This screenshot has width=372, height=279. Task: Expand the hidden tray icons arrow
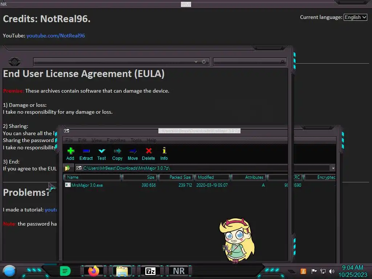[292, 271]
